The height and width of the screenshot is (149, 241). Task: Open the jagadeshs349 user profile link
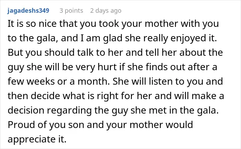pos(28,11)
